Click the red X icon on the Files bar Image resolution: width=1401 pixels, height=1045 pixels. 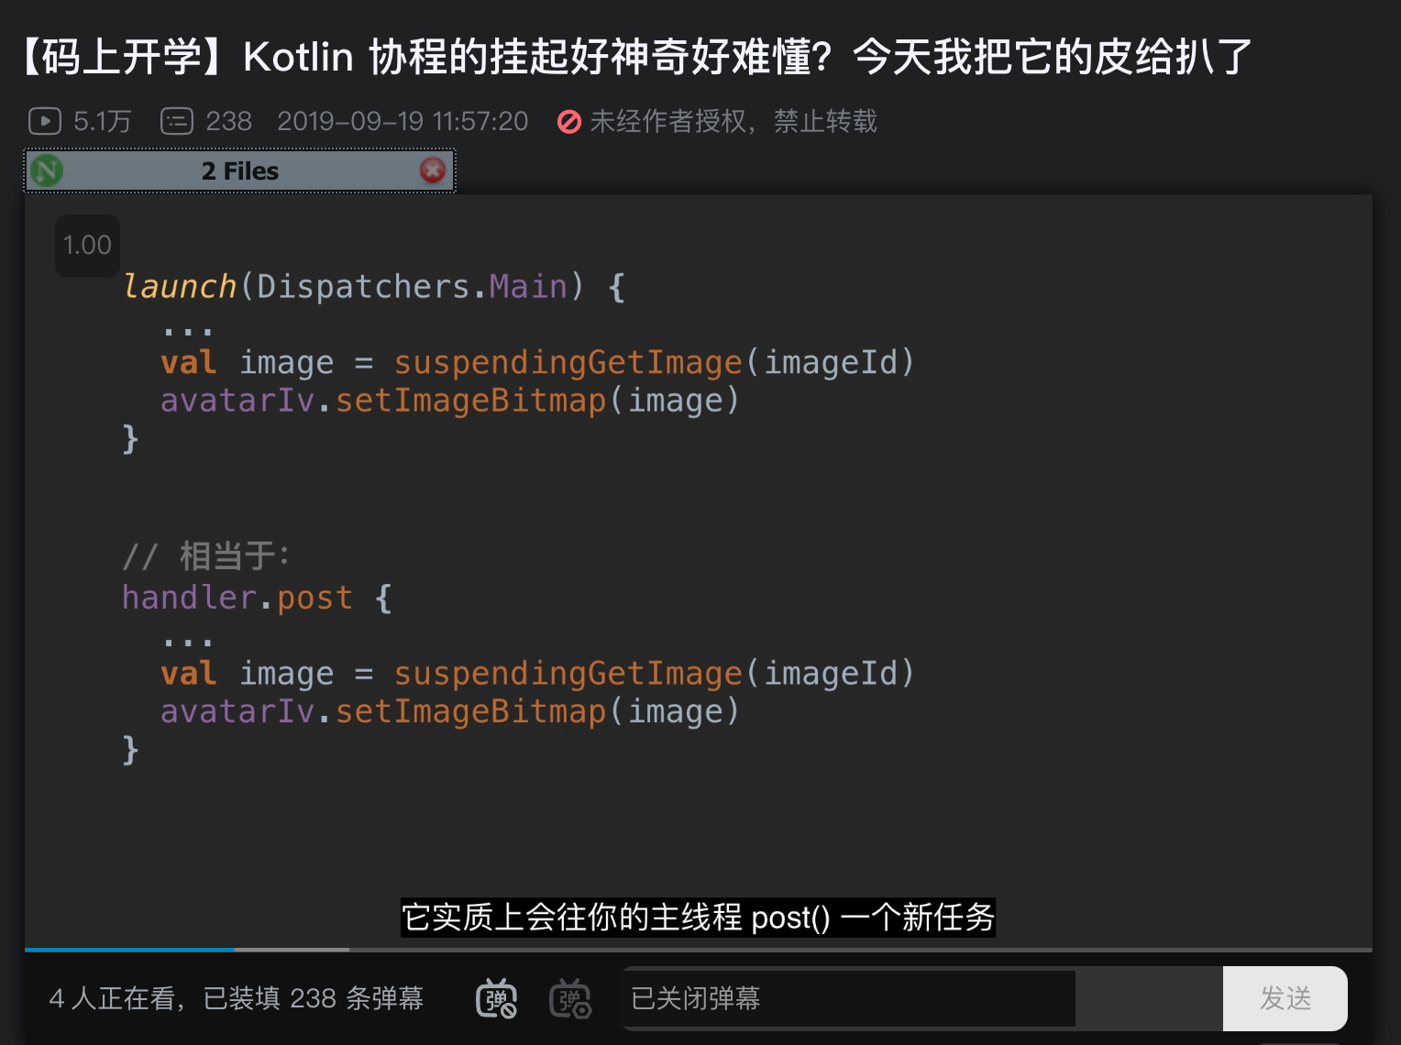(x=433, y=170)
